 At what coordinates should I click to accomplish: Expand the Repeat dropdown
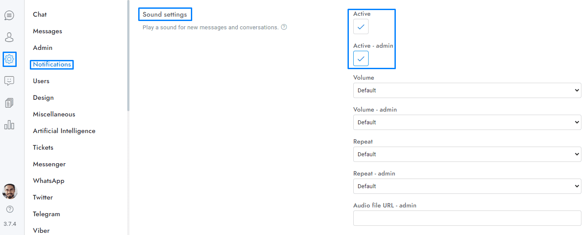coord(467,154)
